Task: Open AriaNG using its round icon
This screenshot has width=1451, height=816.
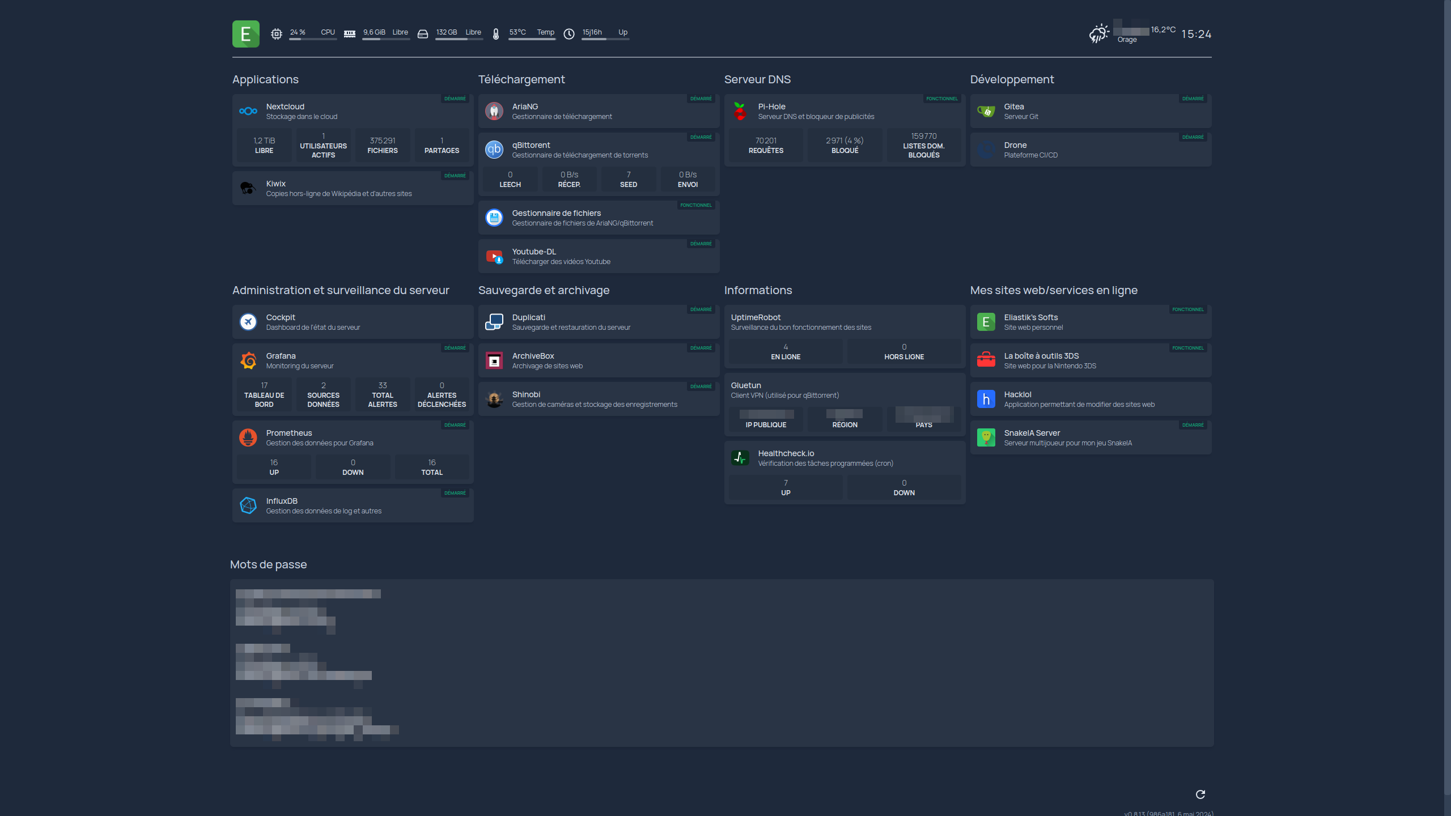Action: (494, 111)
